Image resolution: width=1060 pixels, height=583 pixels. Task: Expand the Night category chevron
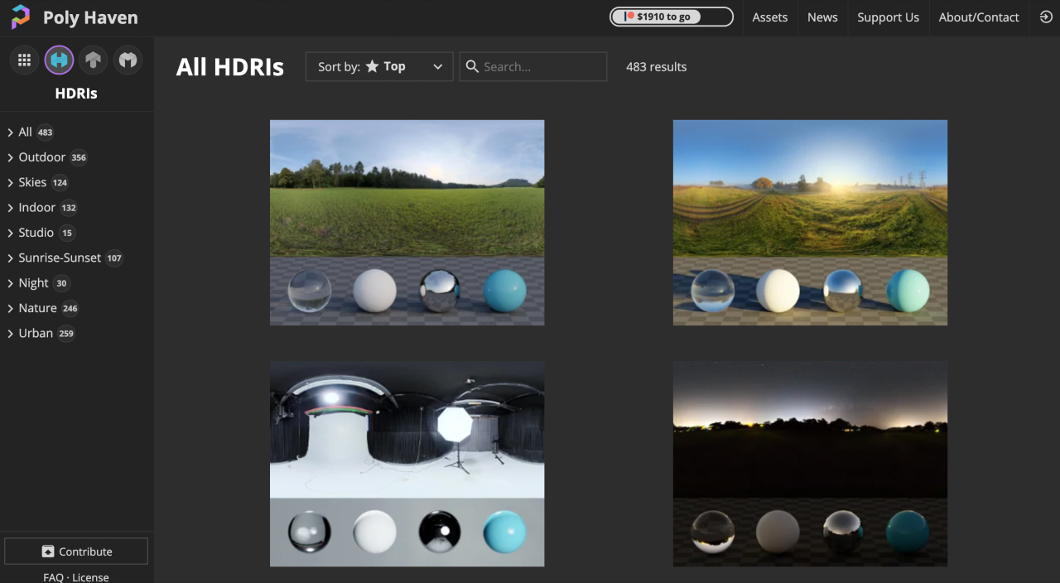[x=10, y=283]
